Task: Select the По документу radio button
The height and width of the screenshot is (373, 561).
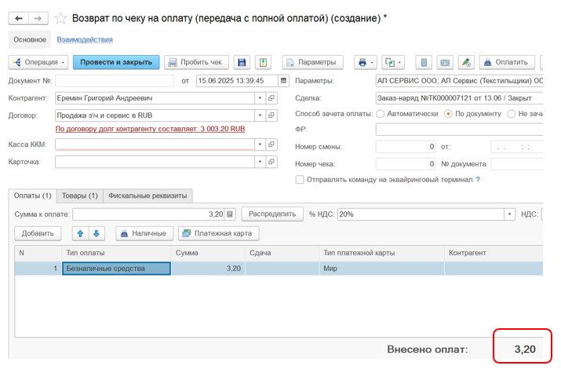Action: coord(449,114)
